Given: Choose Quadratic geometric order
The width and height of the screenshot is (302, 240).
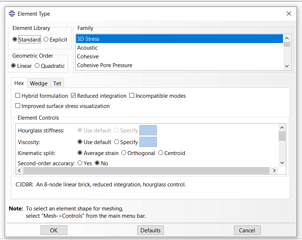Looking at the screenshot, I should coord(37,66).
